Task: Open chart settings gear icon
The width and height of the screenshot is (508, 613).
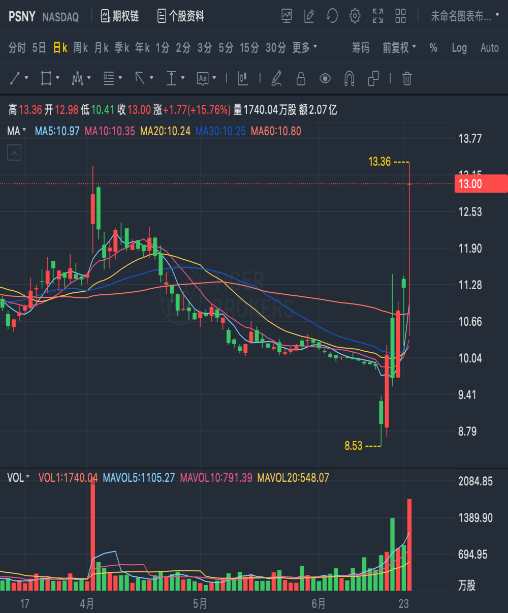Action: 355,16
